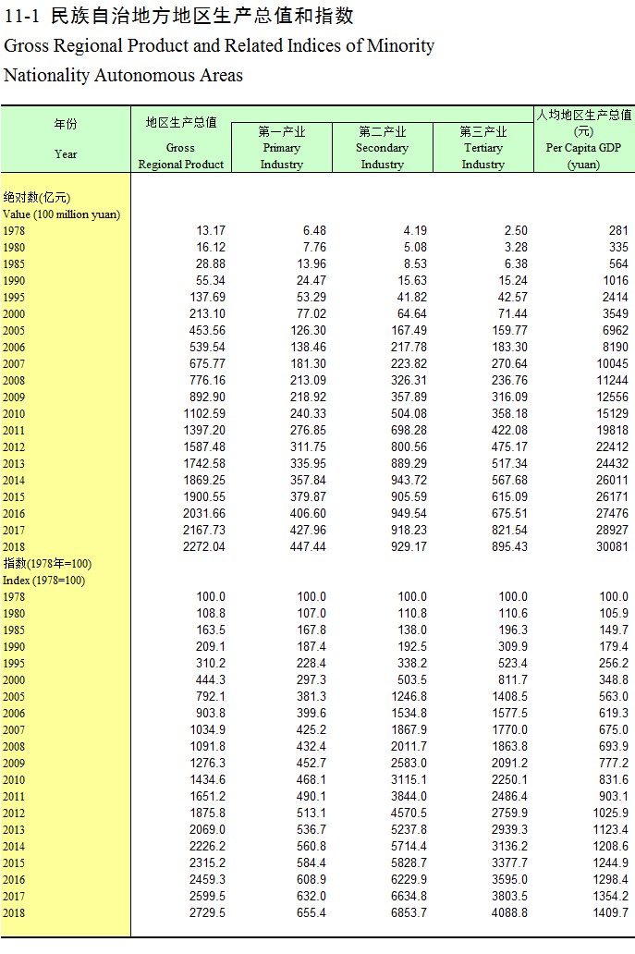Click the primary industry value 7.76
635x954 pixels.
[314, 247]
